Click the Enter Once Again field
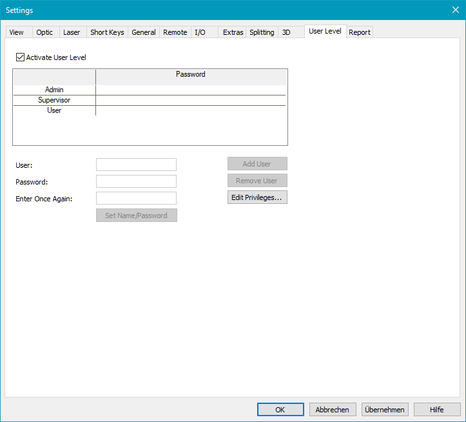 click(x=136, y=198)
